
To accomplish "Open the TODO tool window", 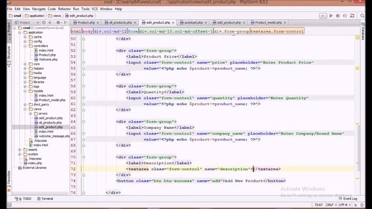I will (x=23, y=199).
